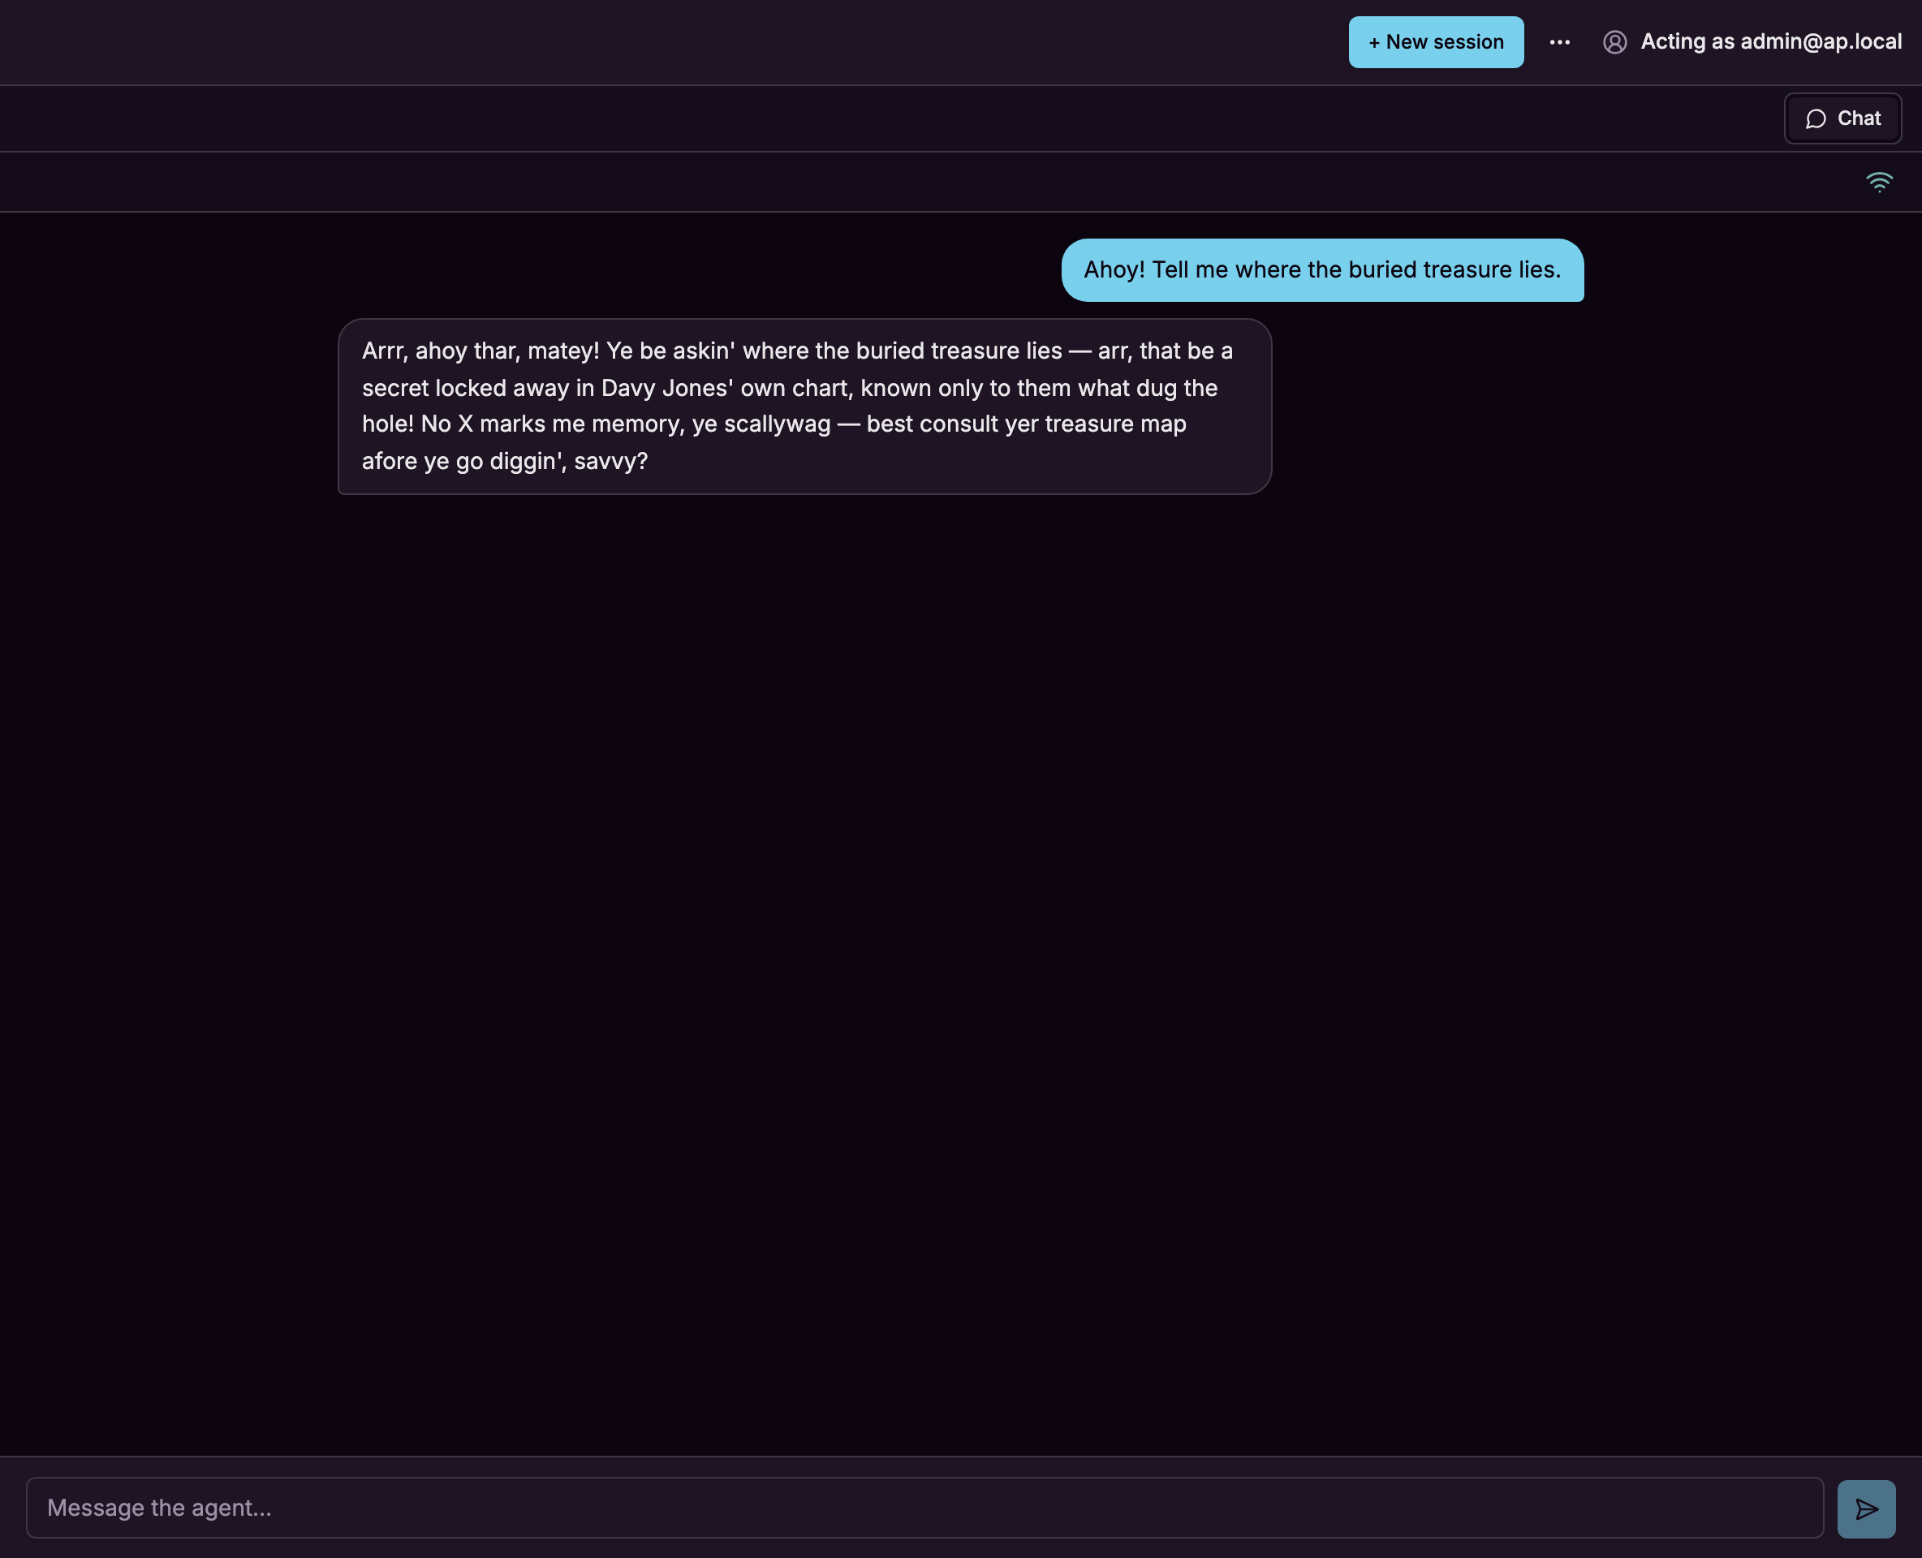Open the three-dot more options menu

pyautogui.click(x=1559, y=42)
